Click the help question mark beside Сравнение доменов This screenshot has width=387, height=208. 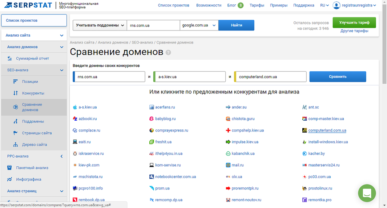pyautogui.click(x=168, y=53)
